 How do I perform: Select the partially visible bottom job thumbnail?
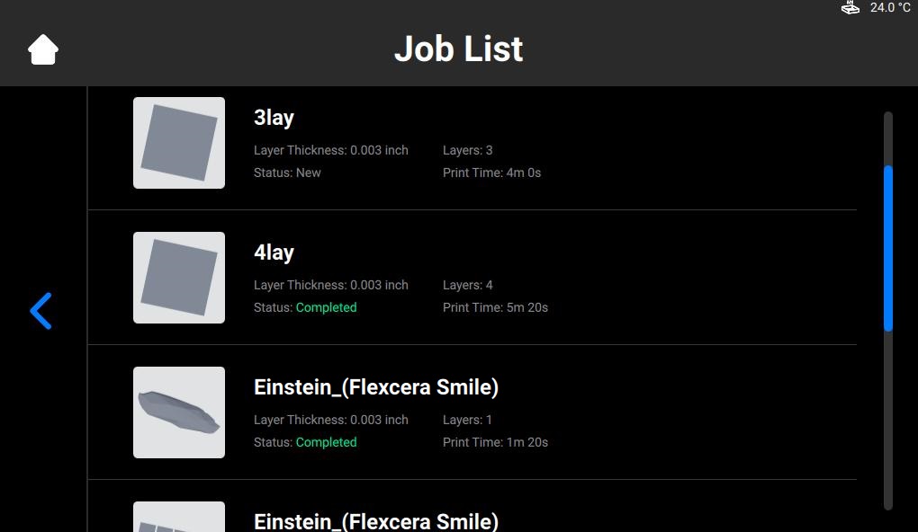click(x=179, y=517)
